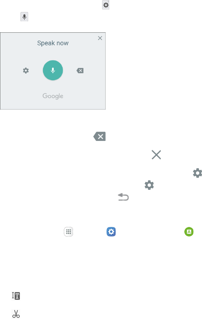Tap backspace icon inside the voice panel
The image size is (202, 319).
click(80, 70)
